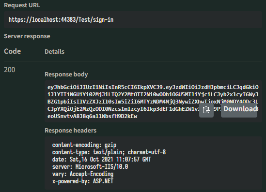This screenshot has width=266, height=192.
Task: Click the content-type text/plain header line
Action: pyautogui.click(x=109, y=152)
